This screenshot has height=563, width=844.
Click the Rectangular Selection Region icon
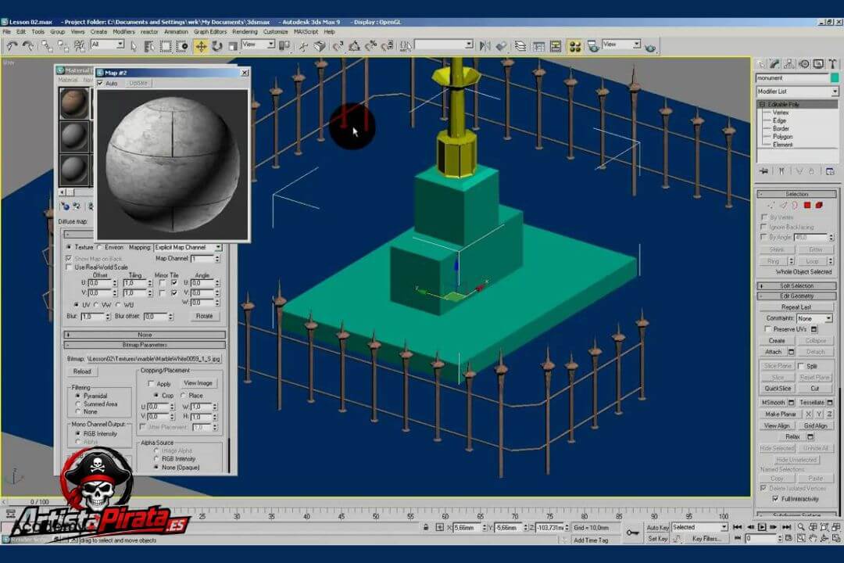(x=166, y=46)
